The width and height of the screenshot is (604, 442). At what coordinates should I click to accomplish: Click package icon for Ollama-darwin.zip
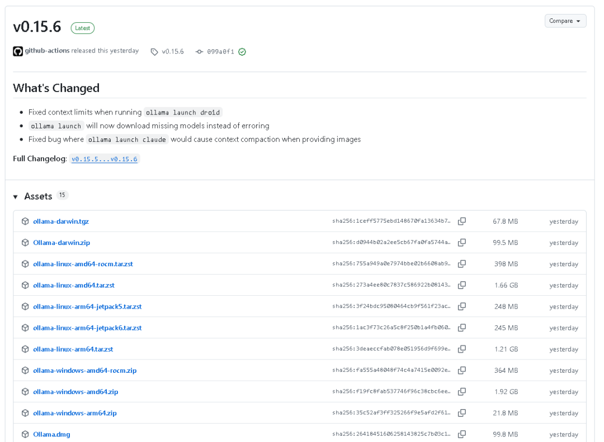tap(25, 243)
